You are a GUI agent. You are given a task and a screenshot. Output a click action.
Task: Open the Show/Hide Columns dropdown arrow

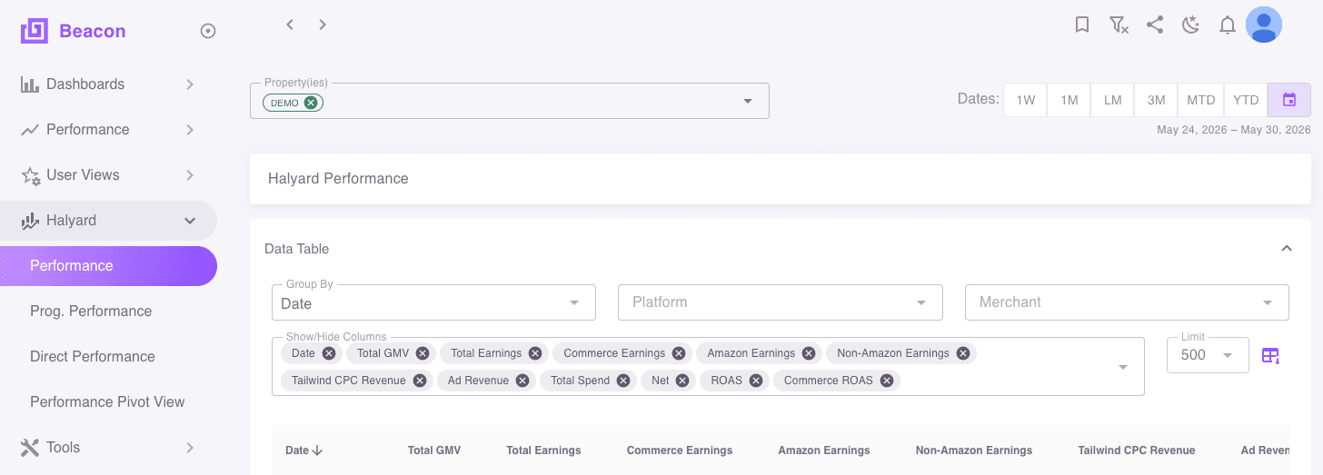click(1123, 367)
